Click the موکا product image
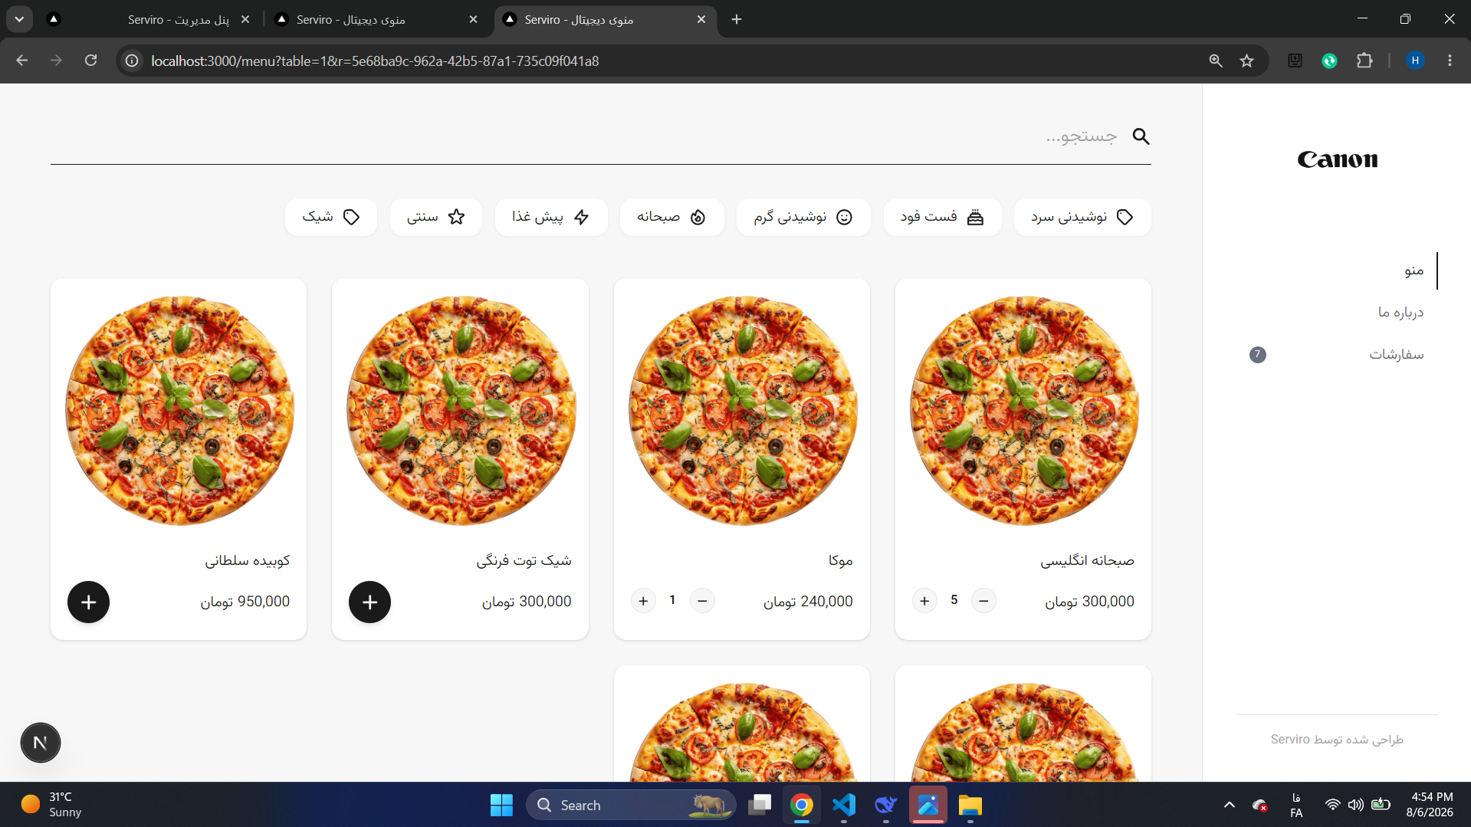The height and width of the screenshot is (827, 1471). [743, 411]
